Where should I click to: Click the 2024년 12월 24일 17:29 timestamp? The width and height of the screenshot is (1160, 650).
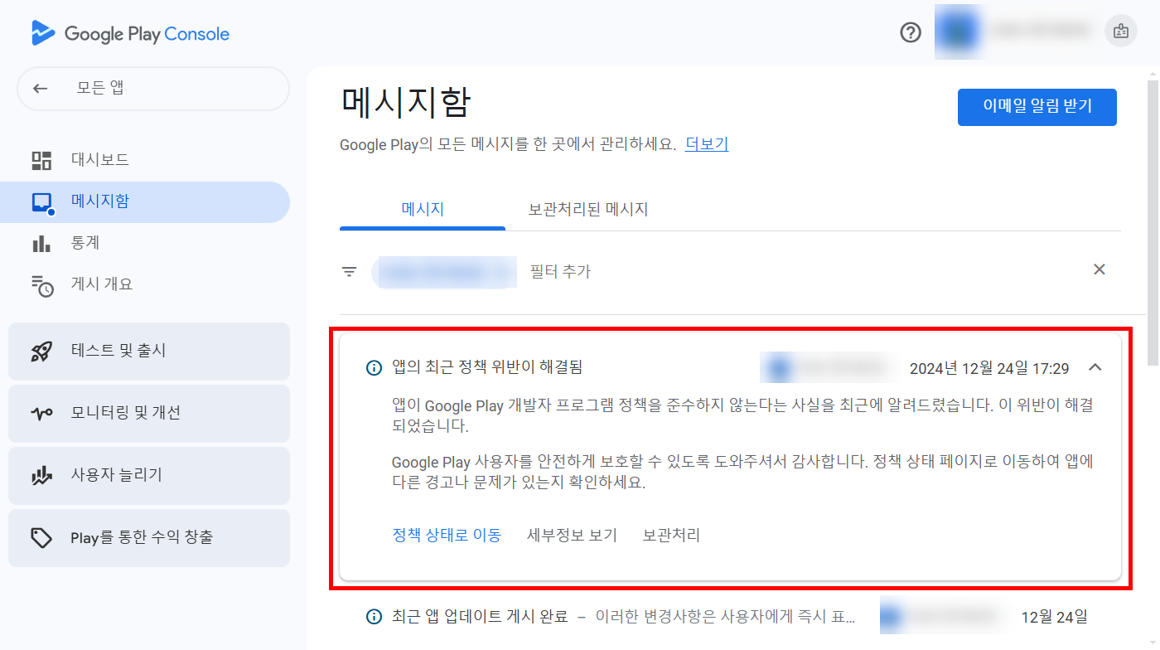pos(989,368)
